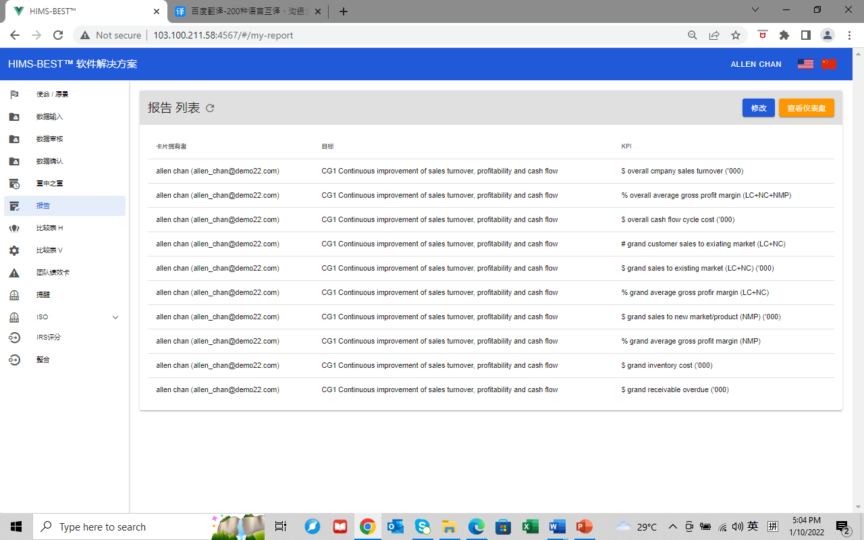Click the 团队绩效卡 warning triangle icon
Viewport: 864px width, 540px height.
[x=14, y=273]
